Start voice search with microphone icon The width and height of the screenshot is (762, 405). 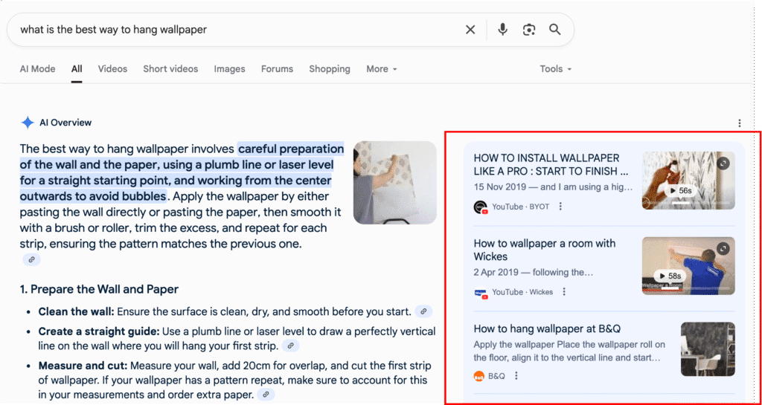point(502,30)
